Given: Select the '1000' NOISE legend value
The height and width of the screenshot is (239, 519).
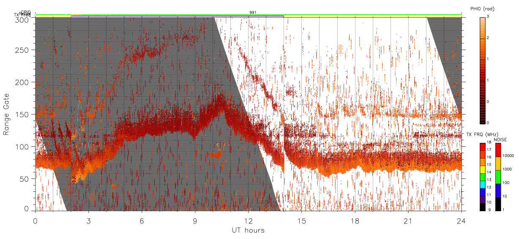Looking at the screenshot, I should tap(507, 169).
